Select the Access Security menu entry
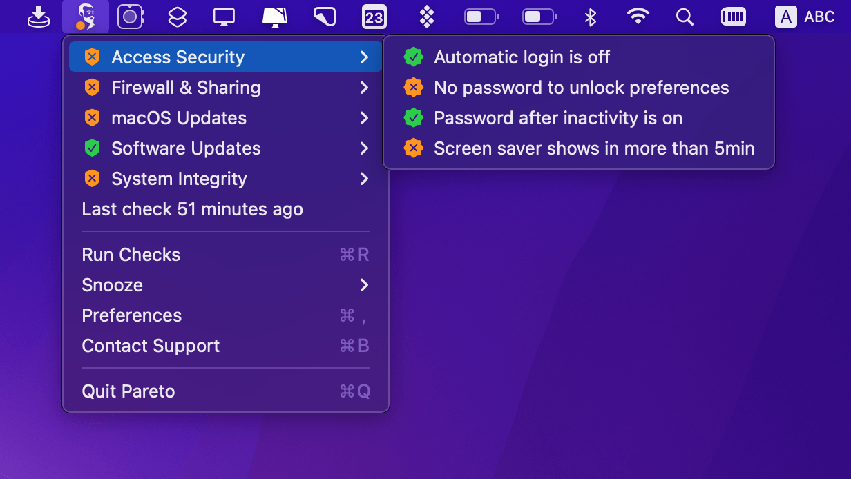Image resolution: width=851 pixels, height=479 pixels. (178, 57)
